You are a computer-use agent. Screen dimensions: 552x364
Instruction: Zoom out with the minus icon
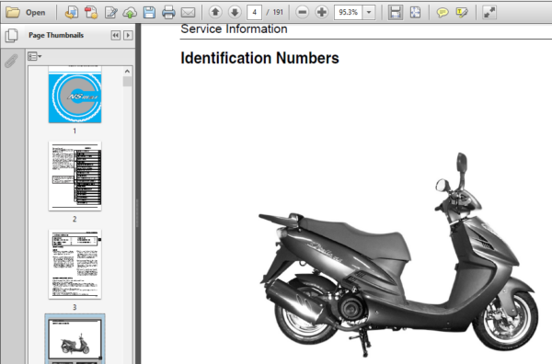coord(302,12)
